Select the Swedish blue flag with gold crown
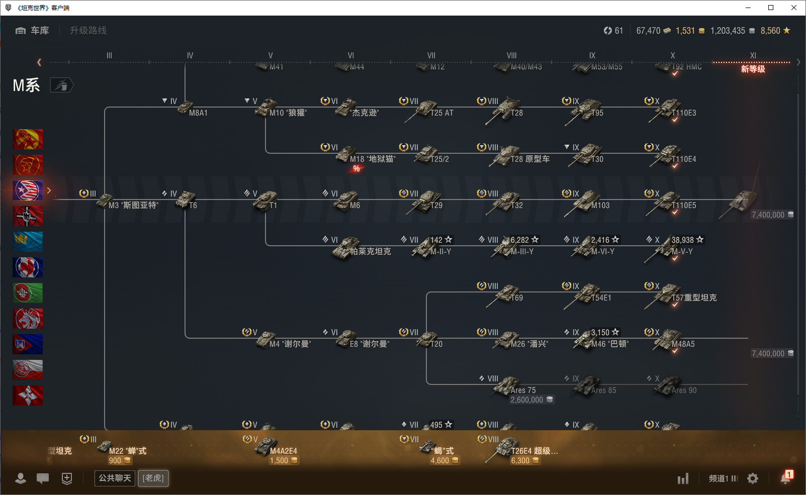The image size is (806, 495). [28, 242]
